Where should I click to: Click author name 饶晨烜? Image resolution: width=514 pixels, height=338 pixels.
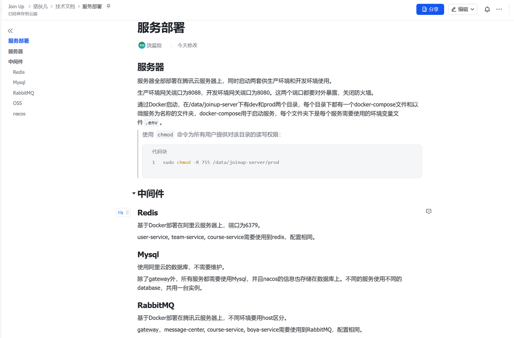point(154,45)
